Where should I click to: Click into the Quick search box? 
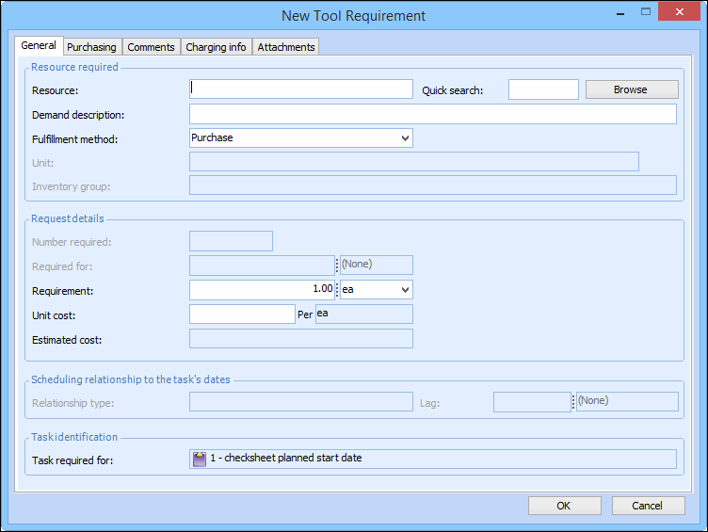coord(543,89)
